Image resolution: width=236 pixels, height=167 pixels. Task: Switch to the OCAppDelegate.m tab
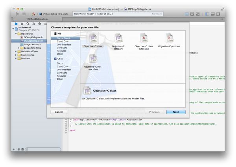(x=37, y=19)
